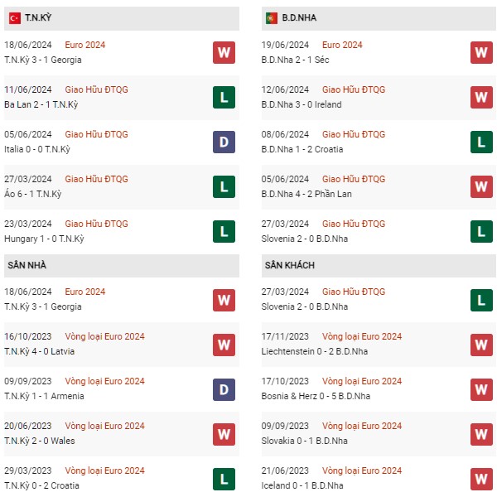Open Vòng loại Euro 2024 link on 16/10/2023
497x497 pixels.
pyautogui.click(x=104, y=336)
